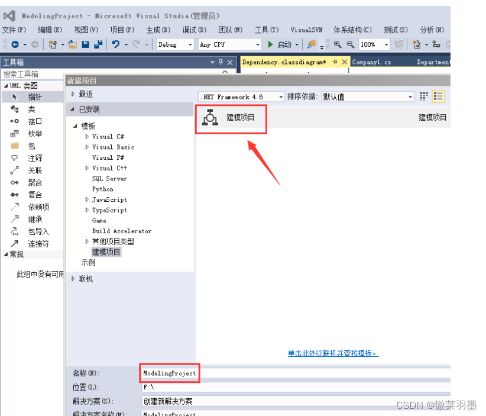Switch to small icons view in dialog

424,96
